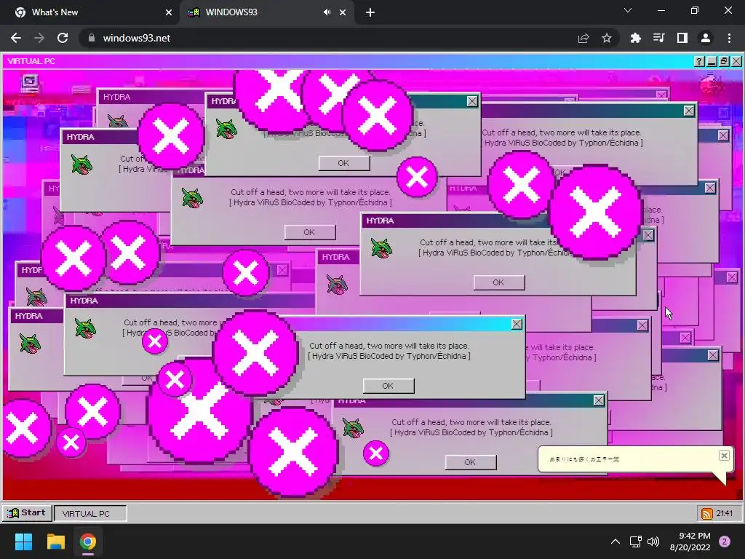Open the Chrome profile avatar
Viewport: 745px width, 559px height.
tap(706, 38)
